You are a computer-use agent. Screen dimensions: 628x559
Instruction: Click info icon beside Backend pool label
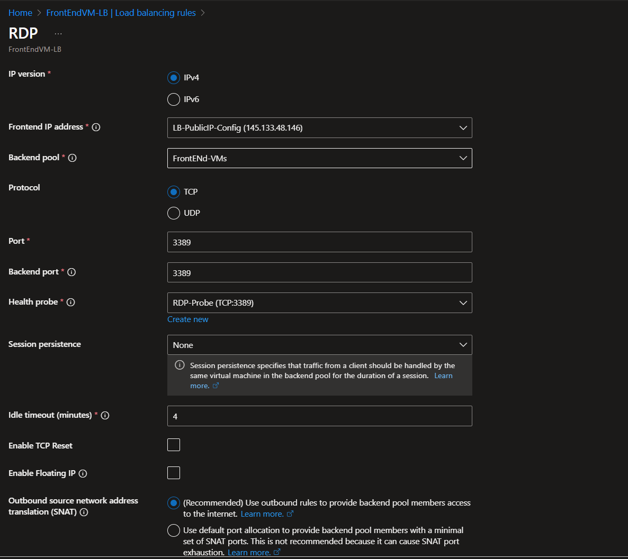pos(73,158)
